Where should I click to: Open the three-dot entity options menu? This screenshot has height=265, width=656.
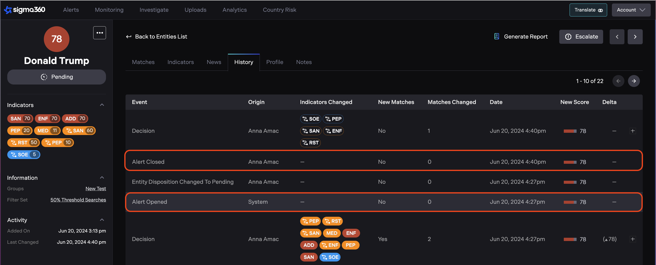pyautogui.click(x=99, y=33)
